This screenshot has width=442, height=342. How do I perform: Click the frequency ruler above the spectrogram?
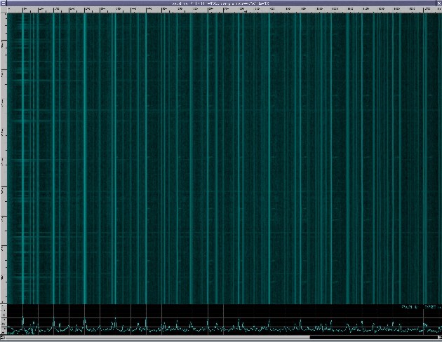click(225, 10)
